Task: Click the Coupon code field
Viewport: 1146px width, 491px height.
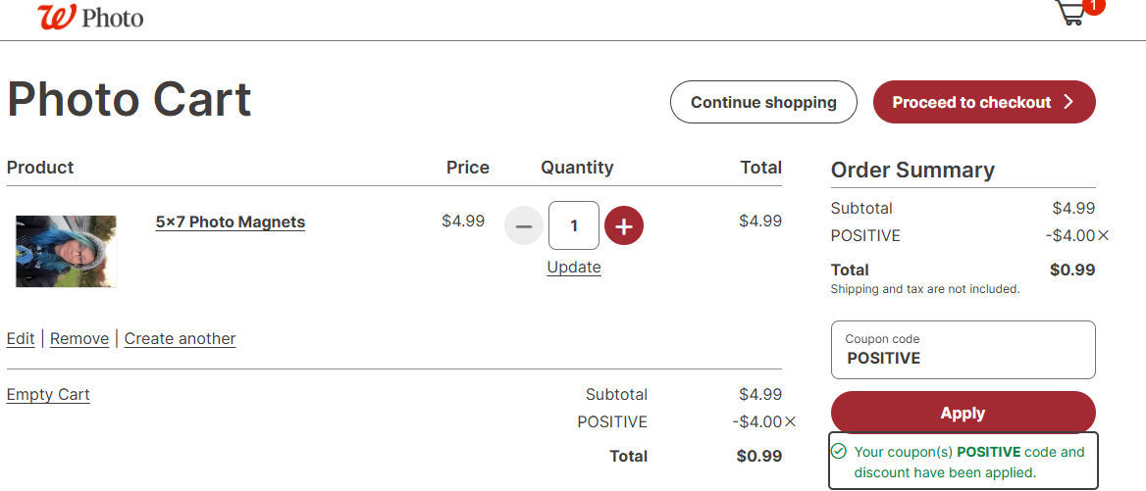Action: pos(963,350)
